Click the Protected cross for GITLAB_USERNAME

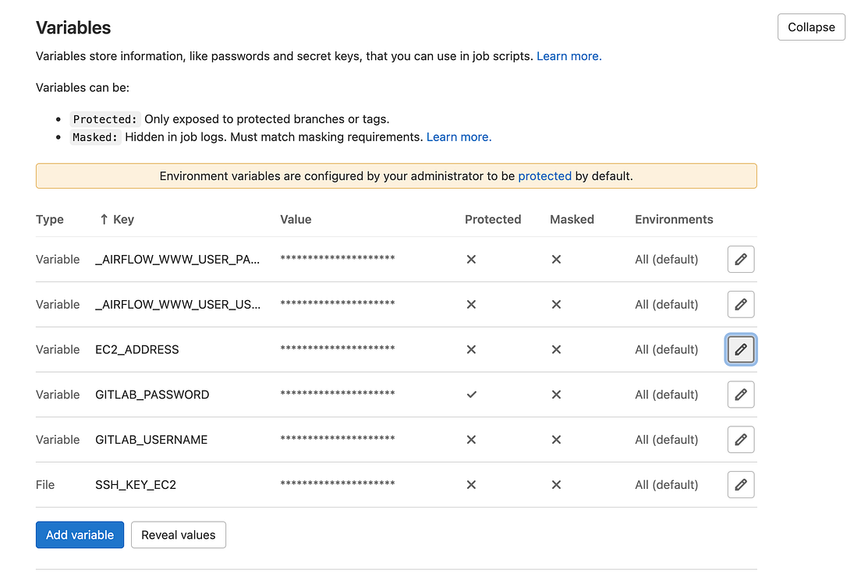(x=471, y=439)
